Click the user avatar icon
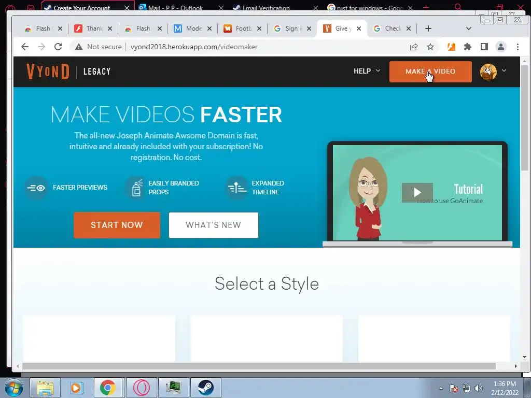This screenshot has width=531, height=398. pos(488,72)
